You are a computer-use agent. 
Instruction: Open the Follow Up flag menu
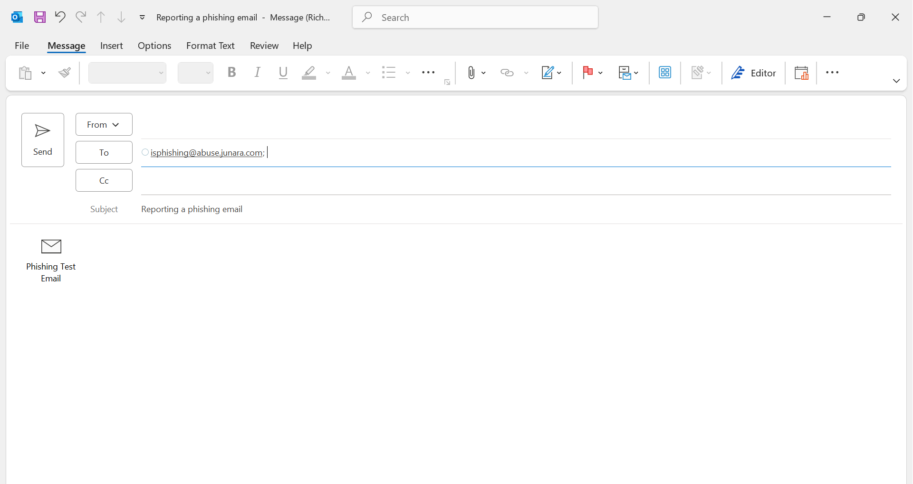pyautogui.click(x=592, y=73)
